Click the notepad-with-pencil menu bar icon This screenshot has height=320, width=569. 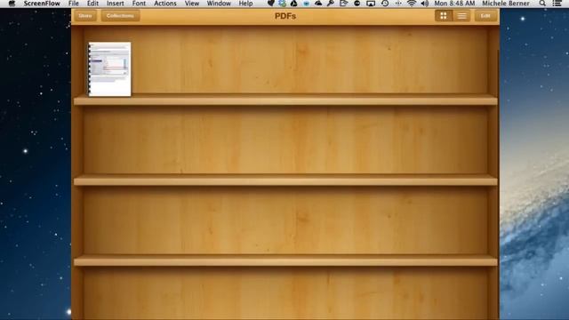pos(343,4)
